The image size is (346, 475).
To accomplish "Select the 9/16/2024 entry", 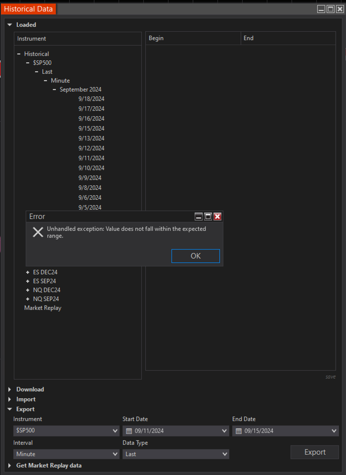I will pyautogui.click(x=91, y=119).
